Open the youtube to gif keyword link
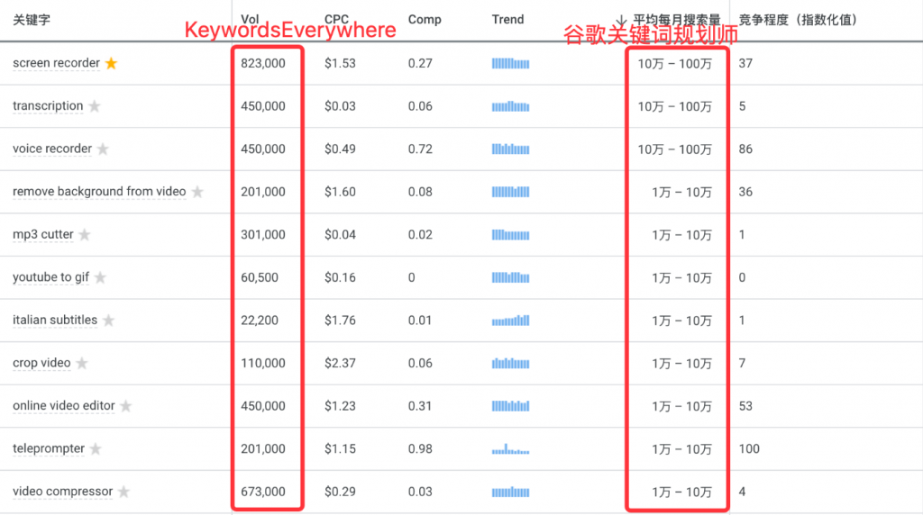The width and height of the screenshot is (923, 515). 50,277
